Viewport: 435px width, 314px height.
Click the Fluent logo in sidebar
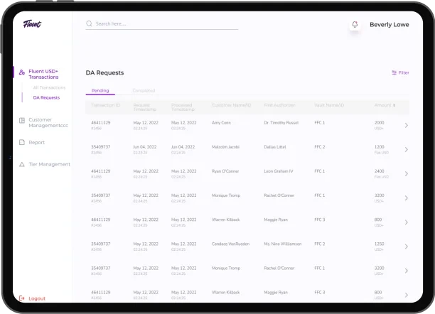tap(32, 24)
